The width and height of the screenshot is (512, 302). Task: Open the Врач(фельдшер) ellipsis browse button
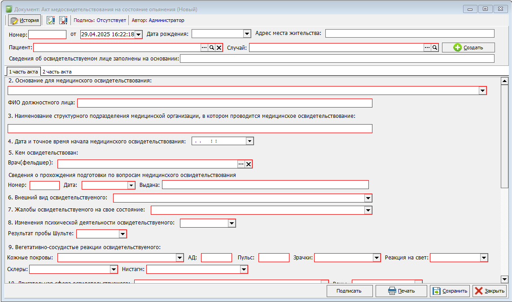point(241,164)
